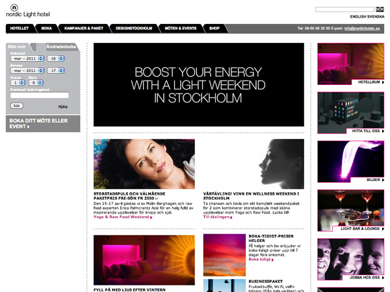
Task: Click the Boost Your Energy banner
Action: [x=198, y=85]
